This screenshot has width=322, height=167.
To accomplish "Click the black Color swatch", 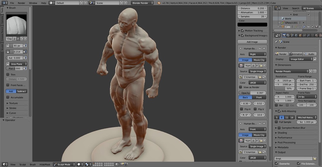I will tap(252, 25).
